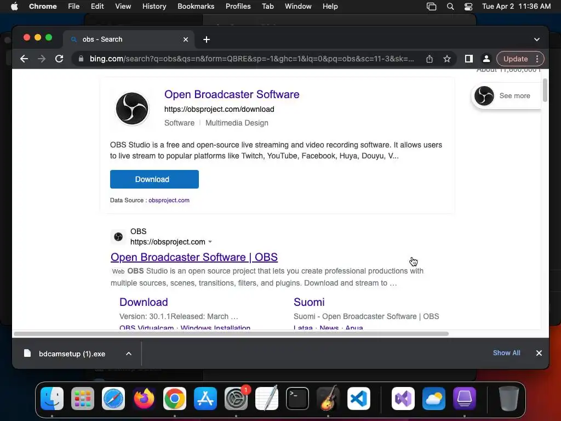Viewport: 561px width, 421px height.
Task: Open the Profiles menu
Action: (x=238, y=7)
